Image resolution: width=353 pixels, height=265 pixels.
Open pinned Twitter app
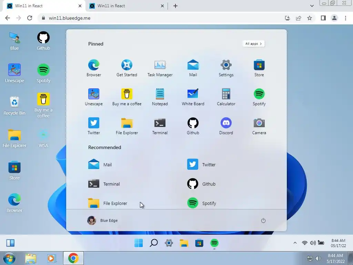94,126
